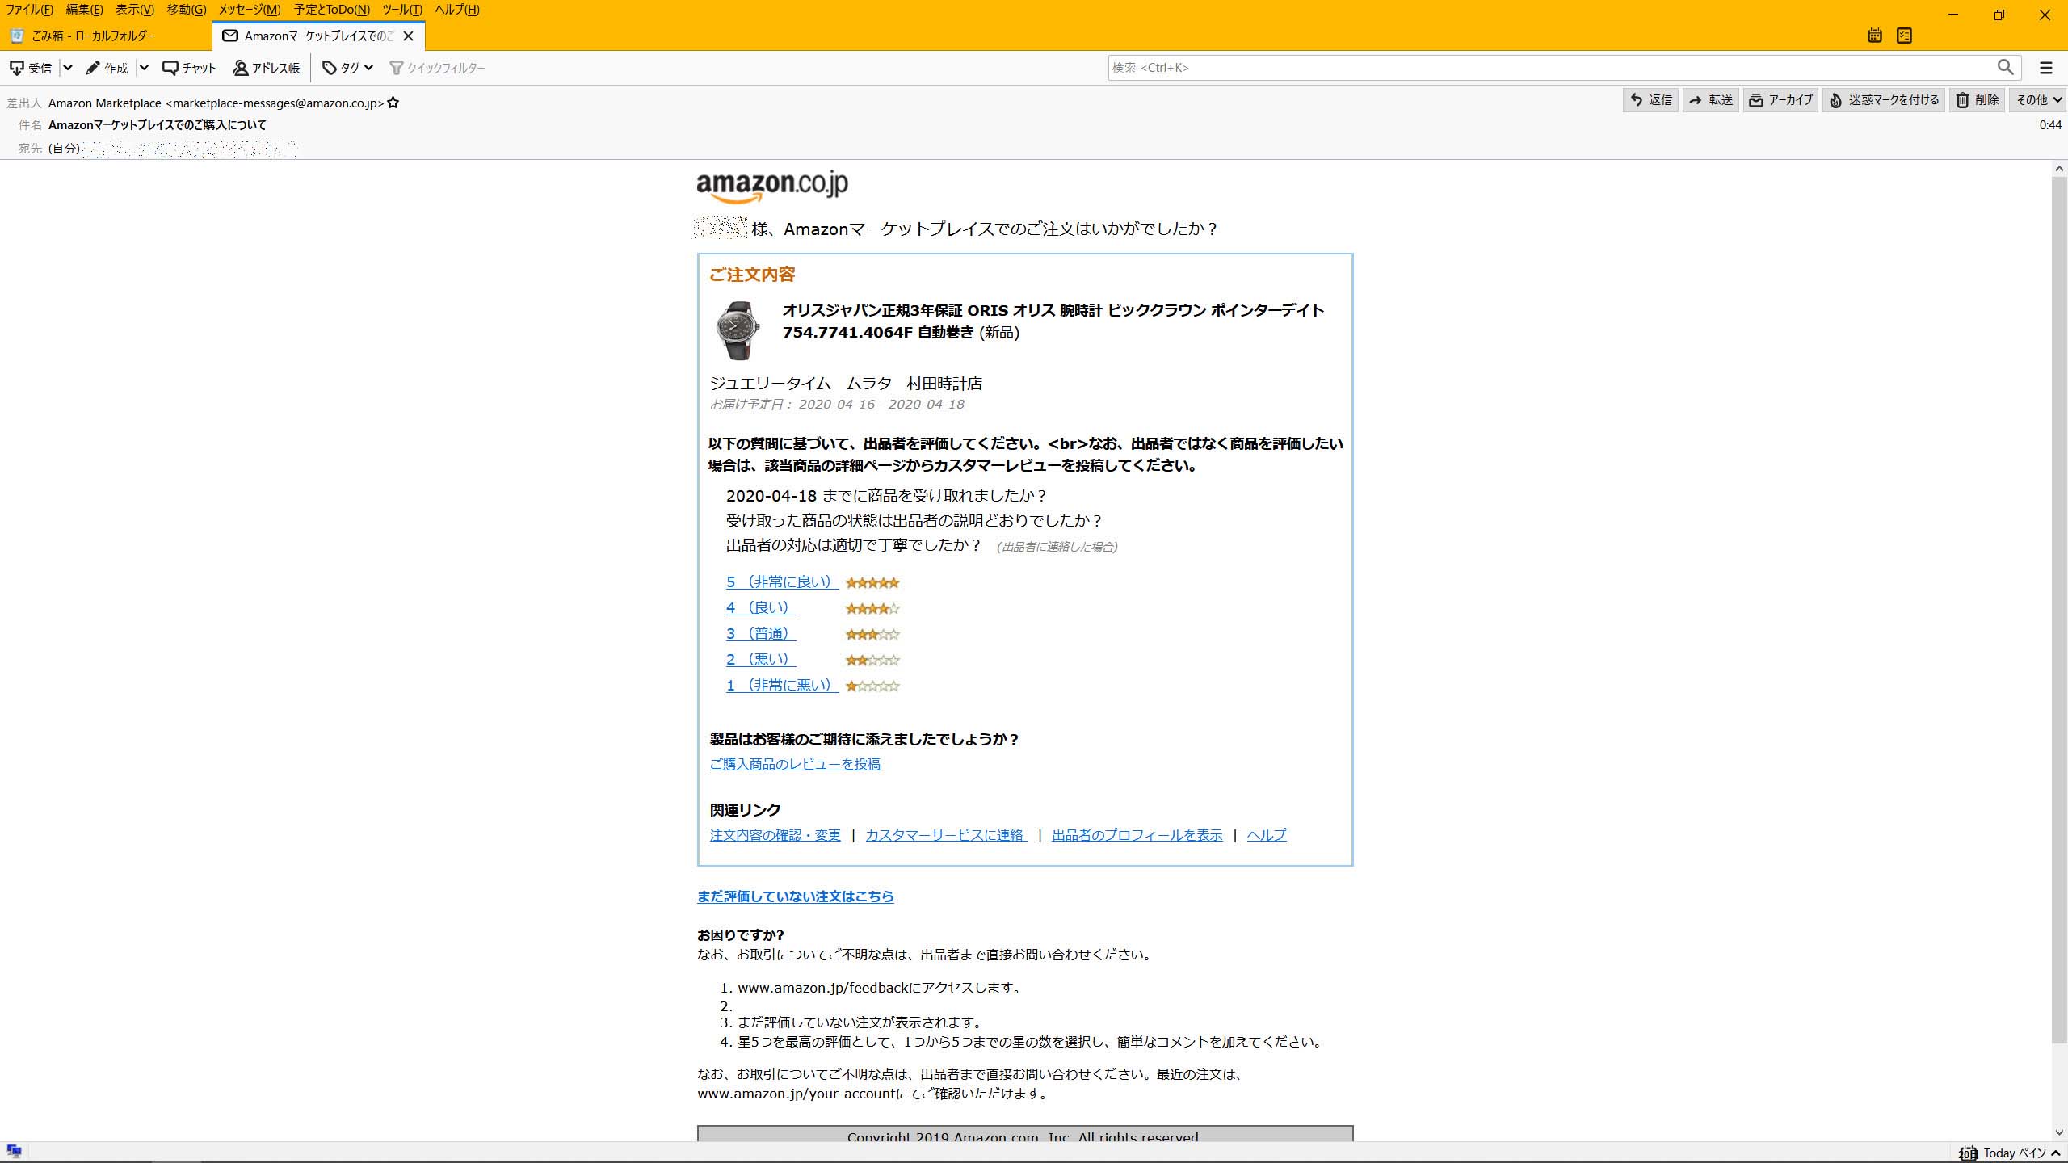The height and width of the screenshot is (1163, 2068).
Task: Select rating 5 (非常に良い) link
Action: pyautogui.click(x=781, y=581)
